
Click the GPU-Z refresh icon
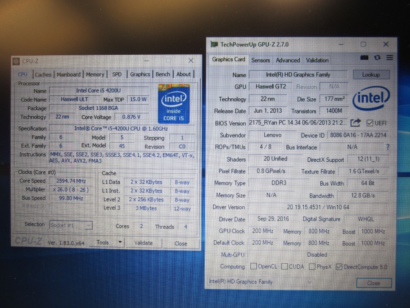pyautogui.click(x=377, y=58)
